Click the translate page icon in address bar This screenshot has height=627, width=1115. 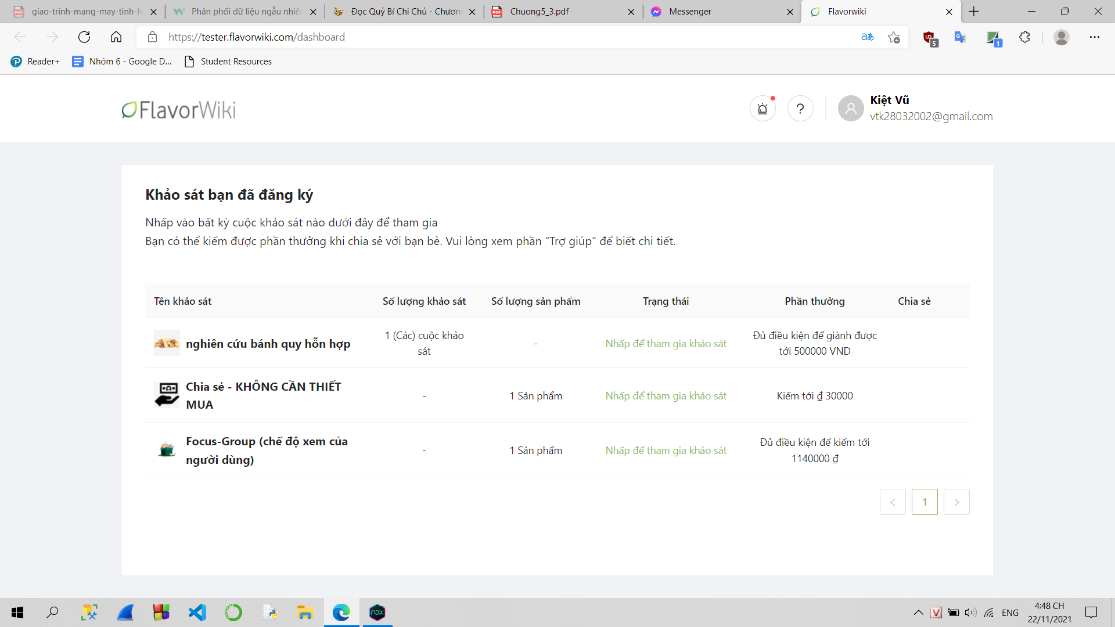tap(868, 37)
